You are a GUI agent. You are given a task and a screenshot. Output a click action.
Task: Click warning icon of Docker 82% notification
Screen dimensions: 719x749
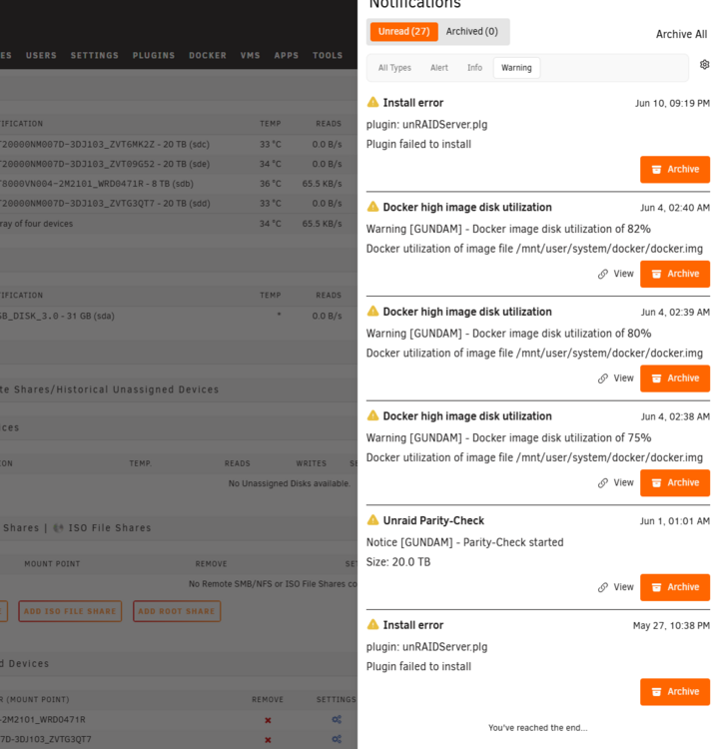pos(372,207)
